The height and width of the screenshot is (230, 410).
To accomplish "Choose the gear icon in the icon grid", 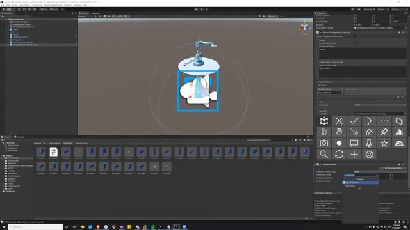I will [x=369, y=155].
